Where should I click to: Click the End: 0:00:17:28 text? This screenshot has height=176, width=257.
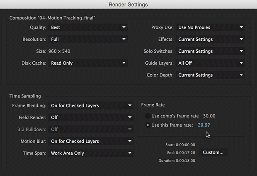point(181,153)
